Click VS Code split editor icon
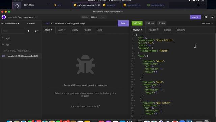 pos(198,5)
